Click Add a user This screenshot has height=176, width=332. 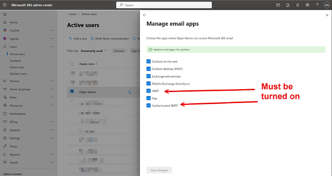[x=77, y=39]
